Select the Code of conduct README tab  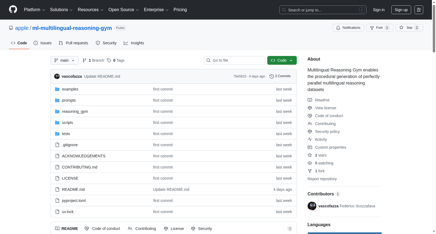(x=102, y=229)
